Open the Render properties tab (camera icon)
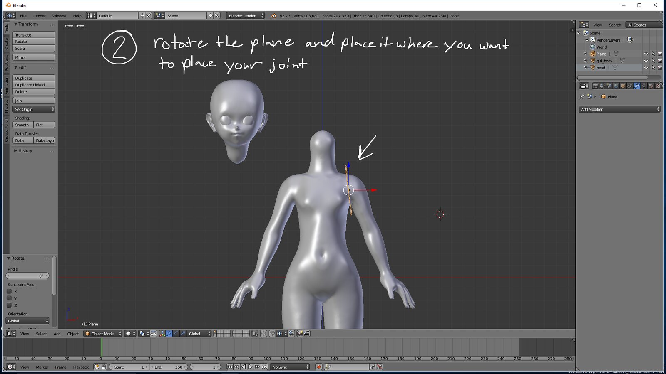This screenshot has height=374, width=666. pos(596,86)
